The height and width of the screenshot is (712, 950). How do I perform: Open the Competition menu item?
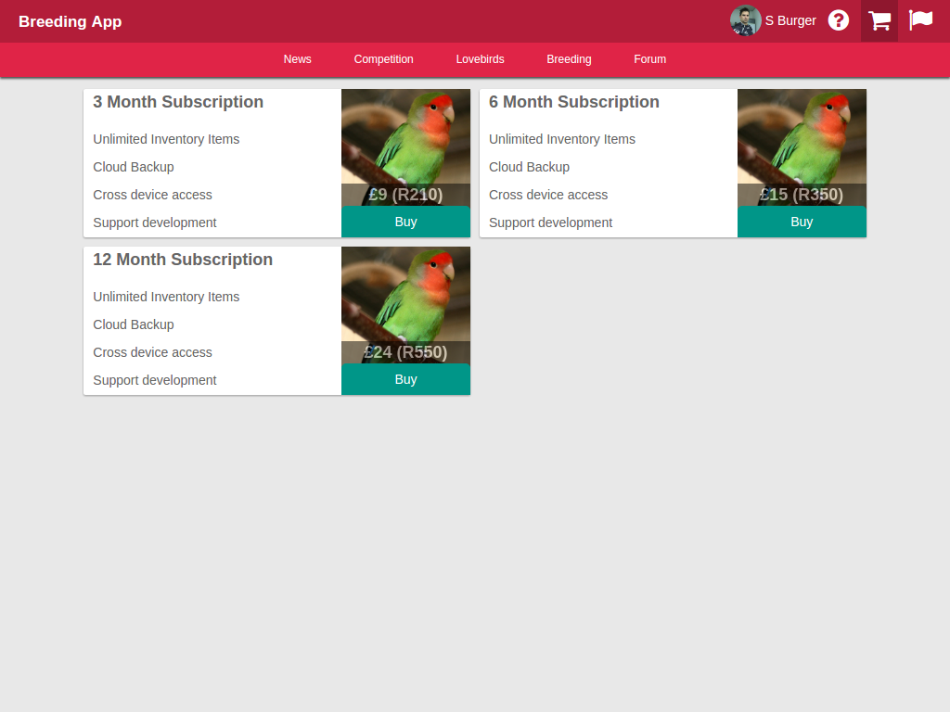(383, 59)
